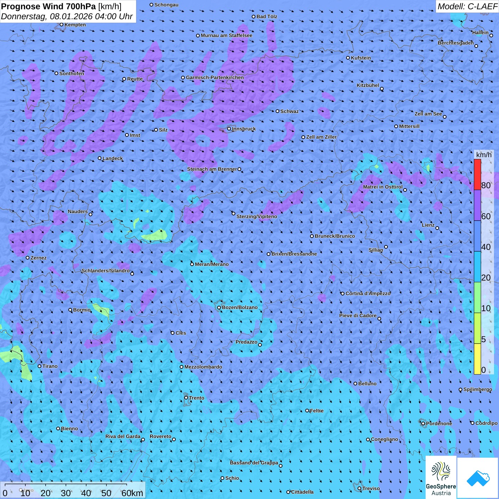Click the Zernez label
This screenshot has width=499, height=499.
[x=38, y=258]
